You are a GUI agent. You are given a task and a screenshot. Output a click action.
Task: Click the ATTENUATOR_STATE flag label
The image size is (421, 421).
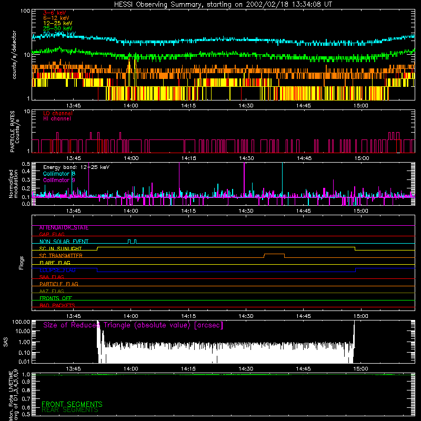(64, 227)
